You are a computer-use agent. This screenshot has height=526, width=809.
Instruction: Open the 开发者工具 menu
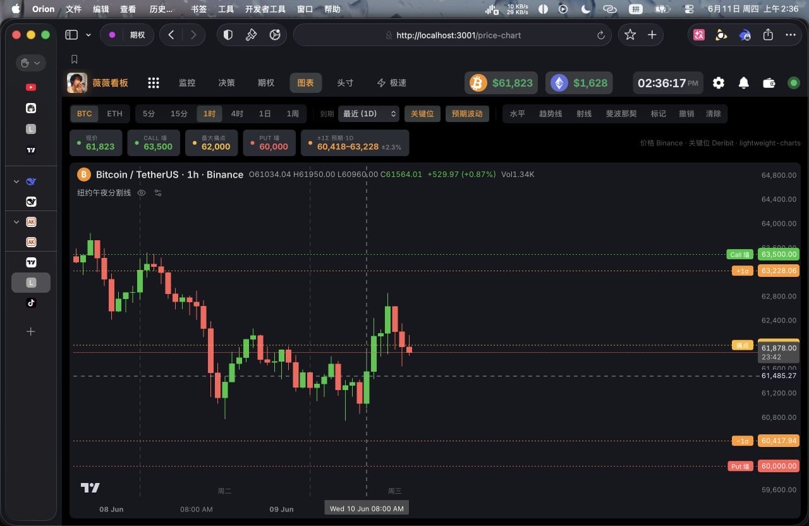pos(265,9)
